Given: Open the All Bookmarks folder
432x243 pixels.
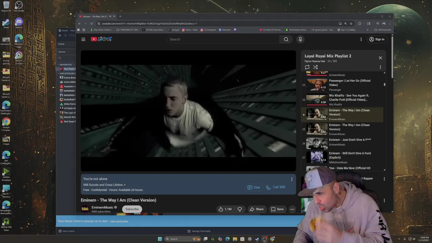Looking at the screenshot, I should click(x=383, y=30).
